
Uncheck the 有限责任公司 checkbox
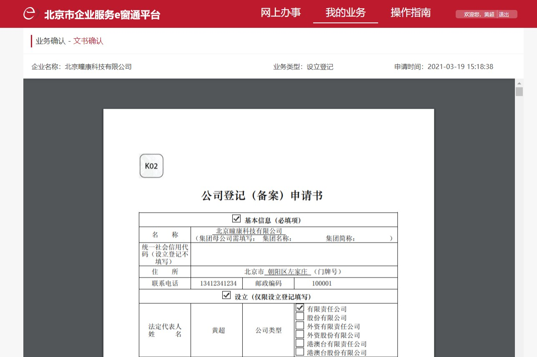[299, 308]
